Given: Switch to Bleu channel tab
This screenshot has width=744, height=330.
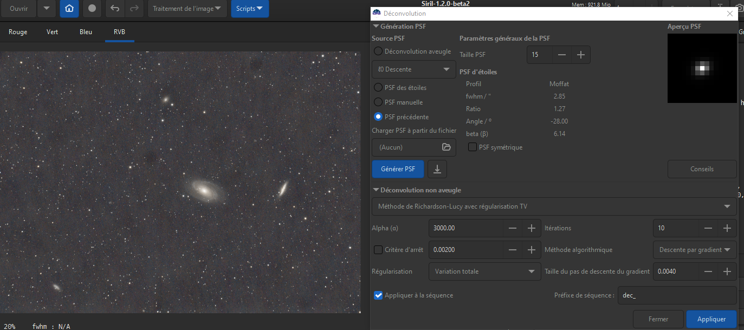Looking at the screenshot, I should click(x=86, y=32).
